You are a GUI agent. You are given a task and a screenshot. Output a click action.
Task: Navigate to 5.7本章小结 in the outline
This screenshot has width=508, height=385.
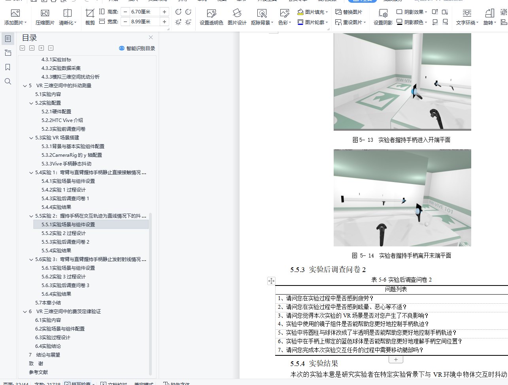tap(48, 303)
